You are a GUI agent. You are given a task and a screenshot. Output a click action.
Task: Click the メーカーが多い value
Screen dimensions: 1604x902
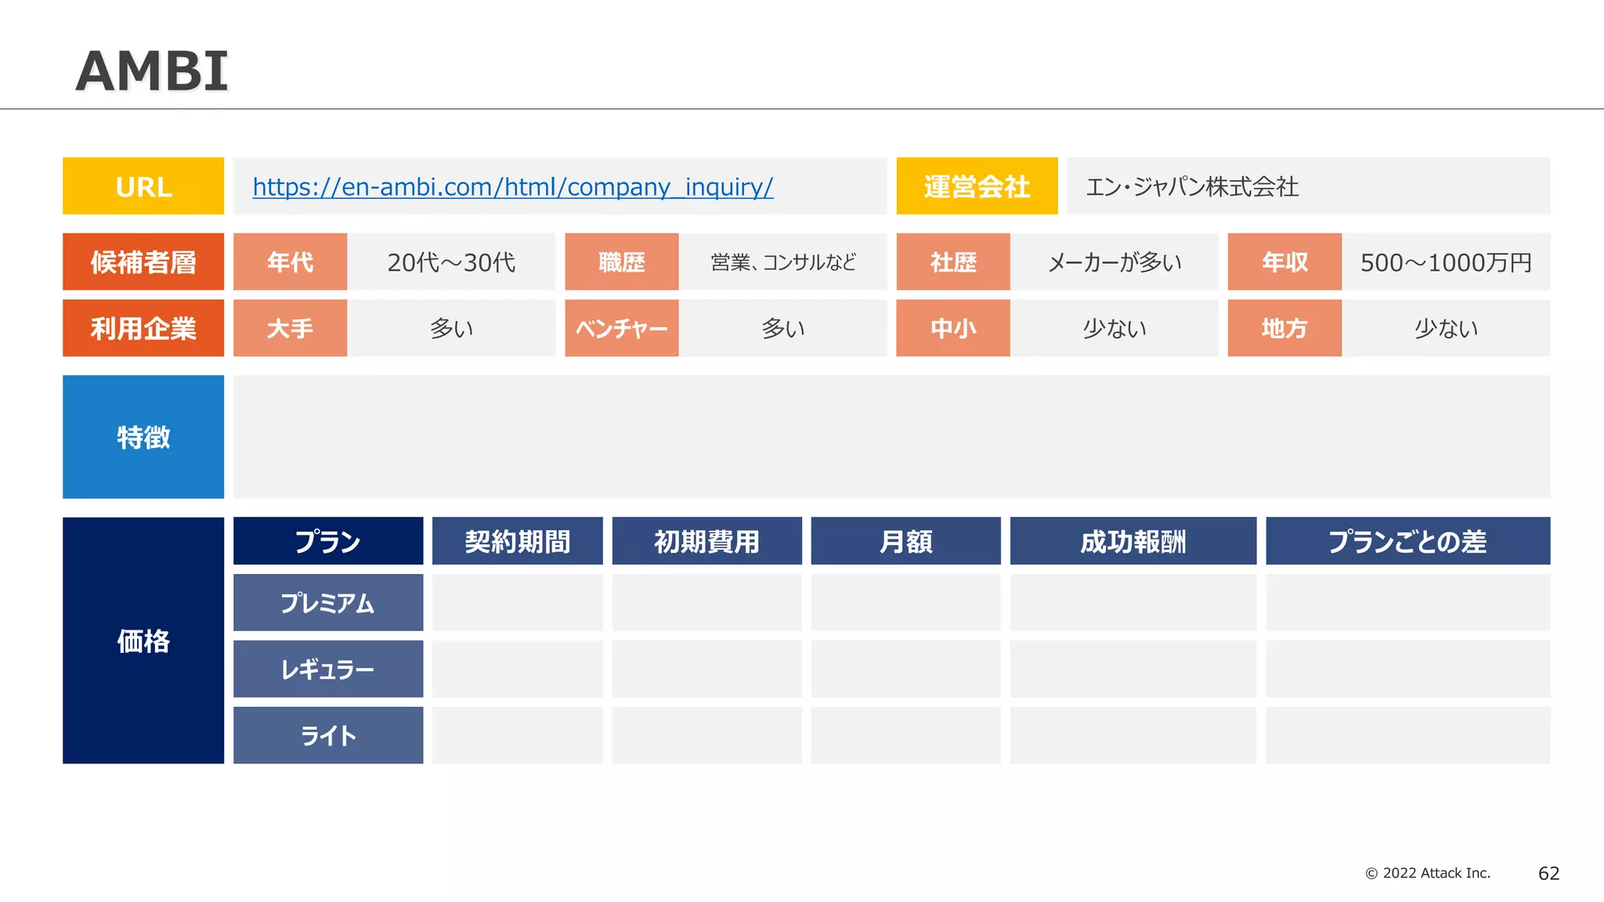point(1114,262)
